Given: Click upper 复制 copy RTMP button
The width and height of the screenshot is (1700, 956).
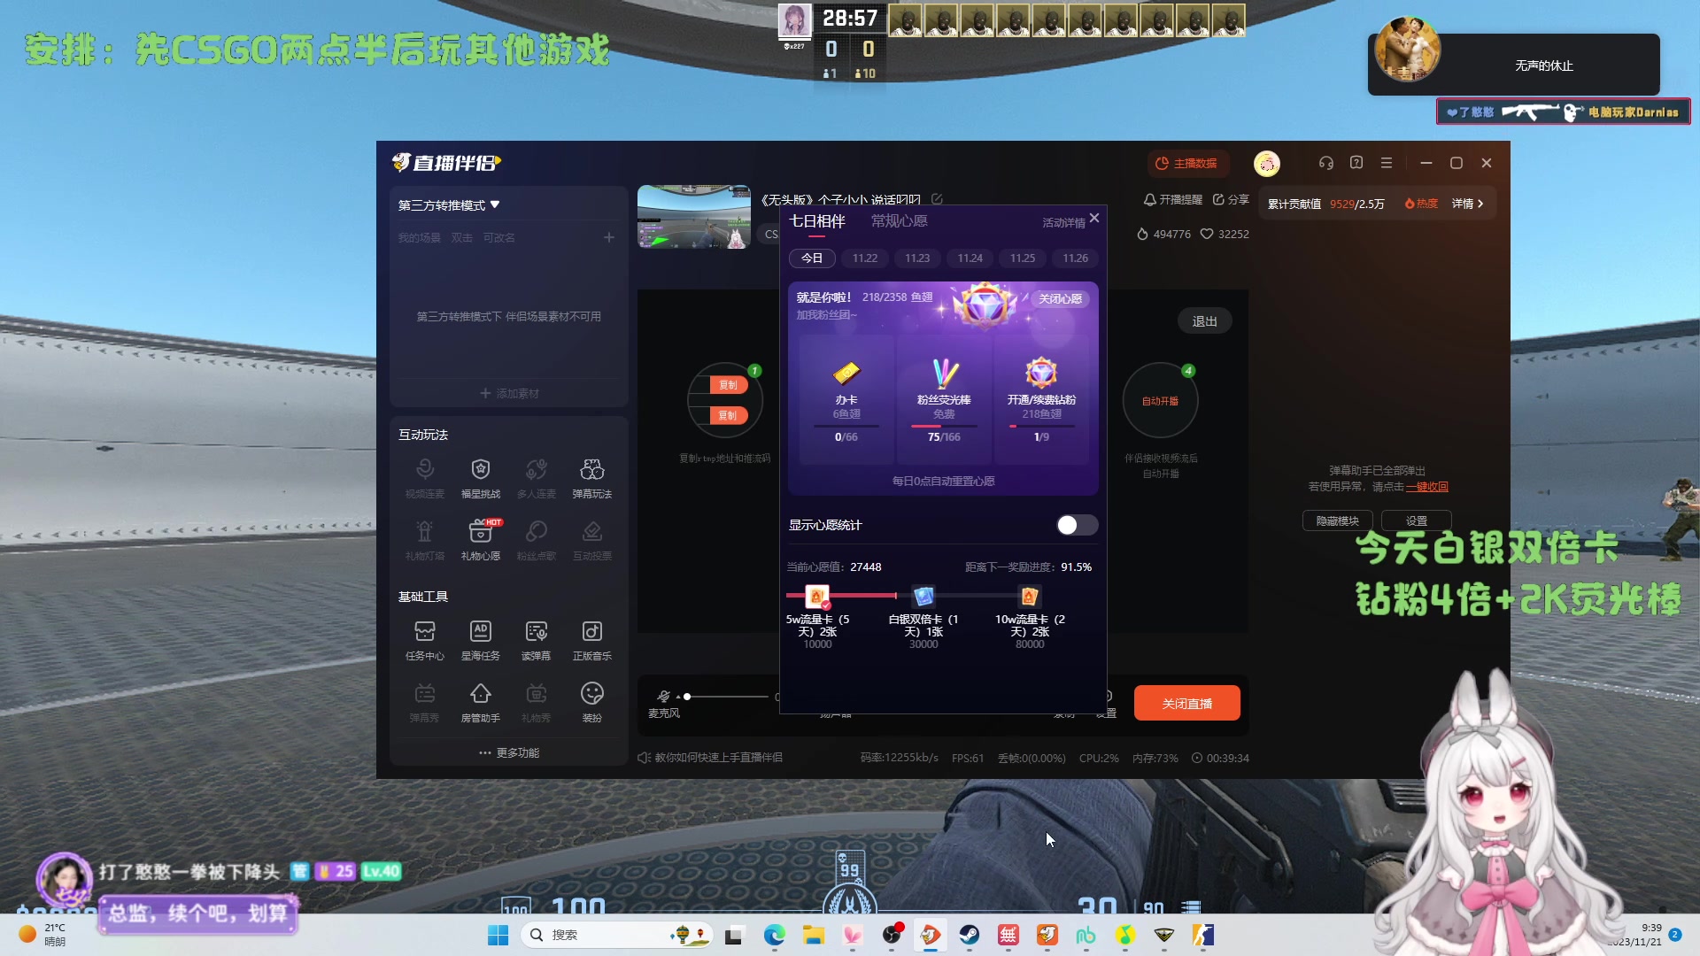Looking at the screenshot, I should [x=729, y=384].
